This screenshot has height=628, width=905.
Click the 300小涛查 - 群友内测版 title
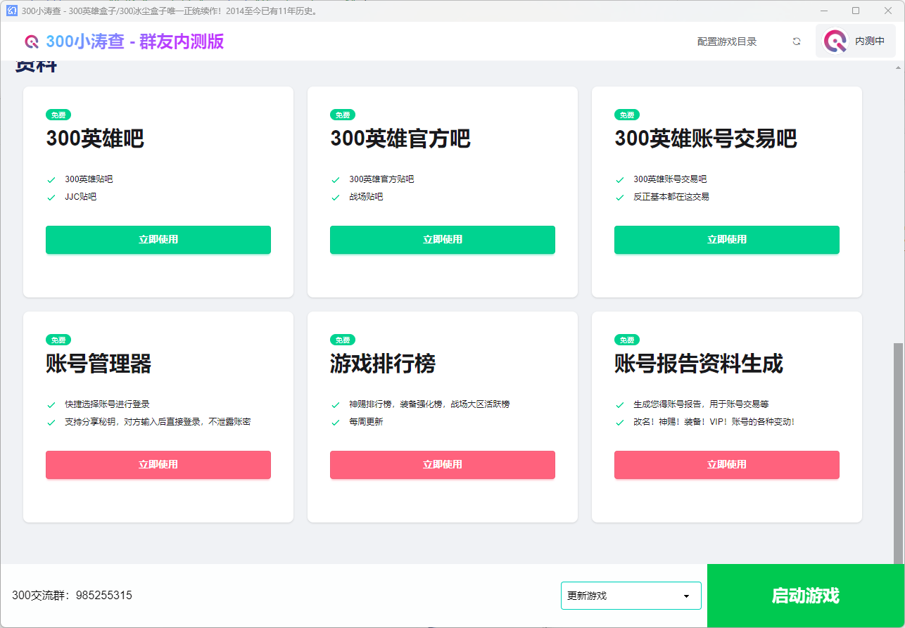click(135, 41)
